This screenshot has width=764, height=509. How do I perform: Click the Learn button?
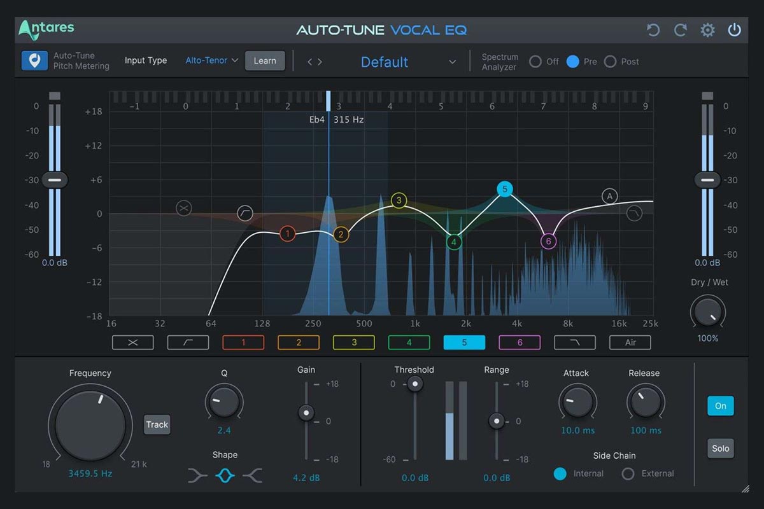pyautogui.click(x=265, y=60)
